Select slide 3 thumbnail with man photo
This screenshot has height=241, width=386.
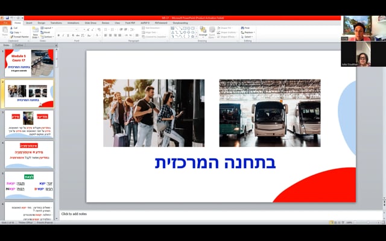click(x=29, y=124)
